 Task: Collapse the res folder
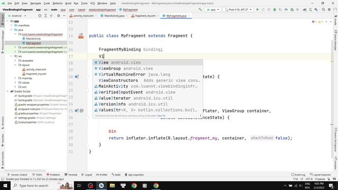tap(12, 56)
